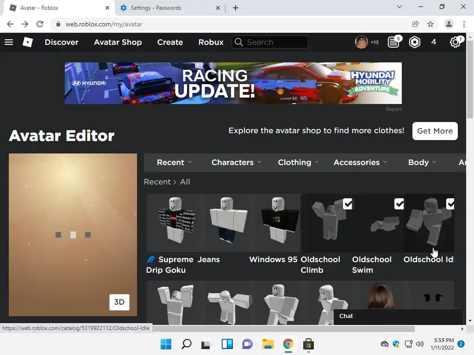Bookmark this page with the star icon
The width and height of the screenshot is (474, 355).
click(x=430, y=24)
